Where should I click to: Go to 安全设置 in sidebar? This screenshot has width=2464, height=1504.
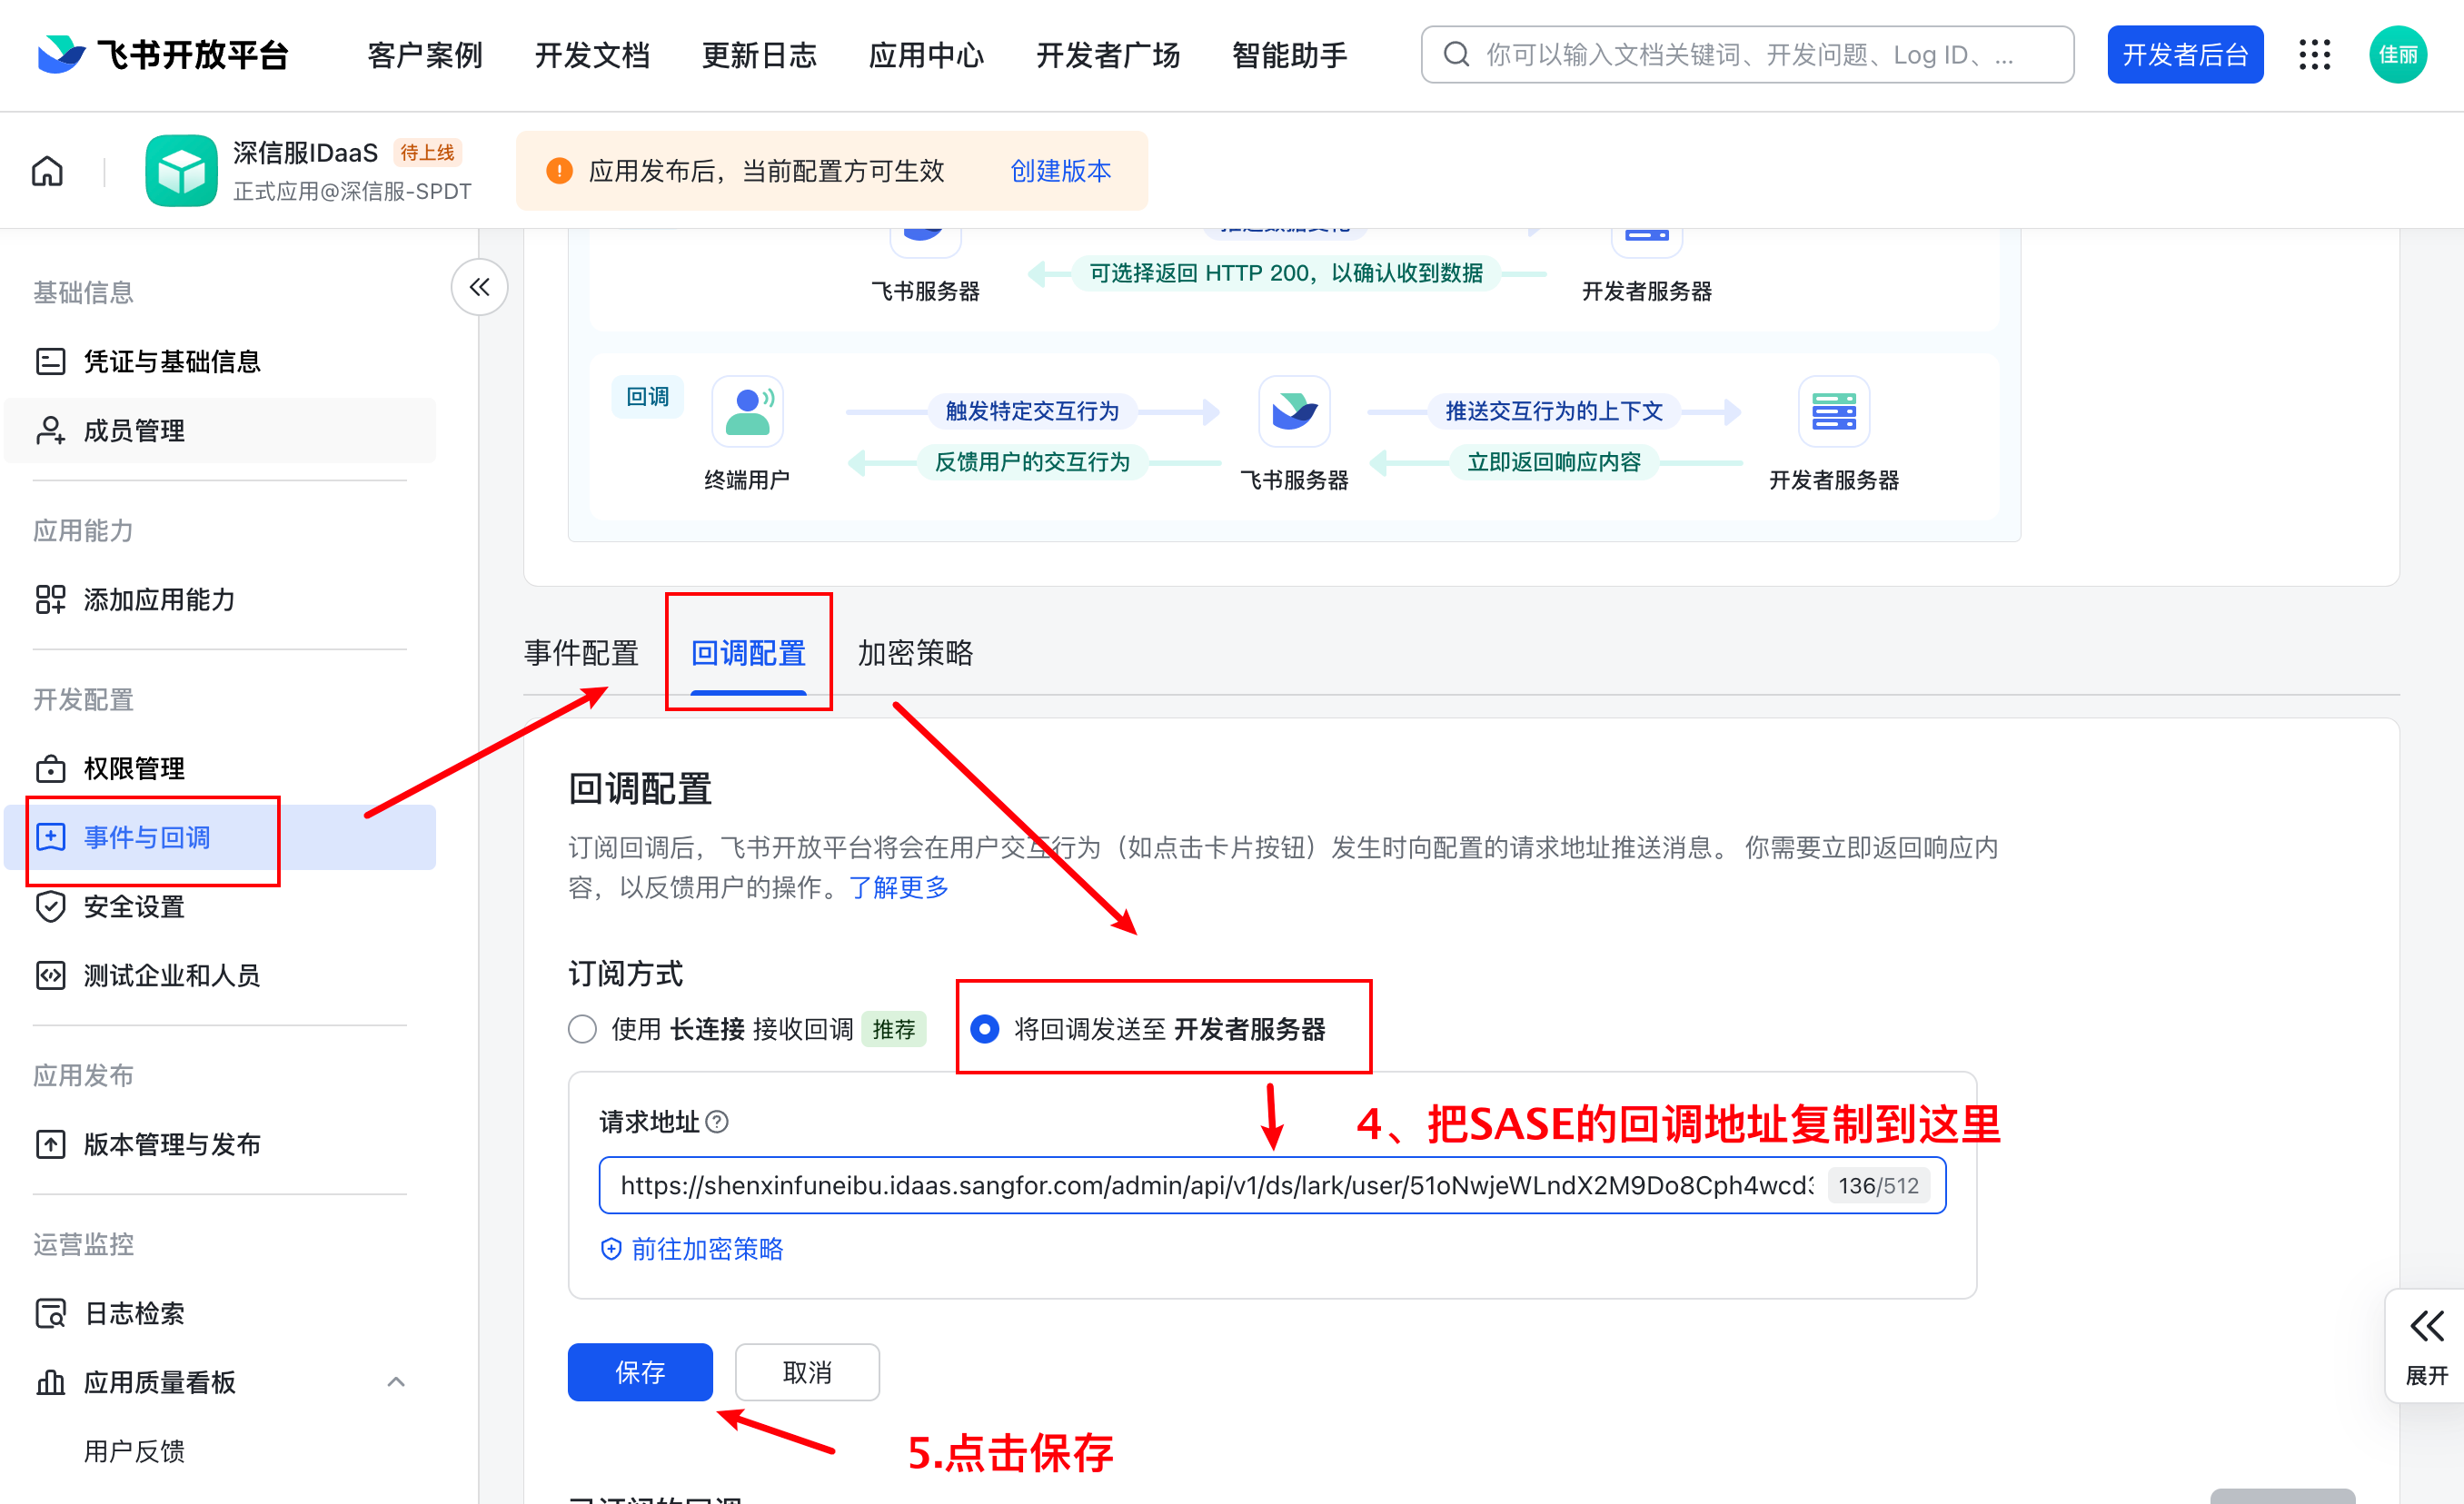pyautogui.click(x=134, y=906)
